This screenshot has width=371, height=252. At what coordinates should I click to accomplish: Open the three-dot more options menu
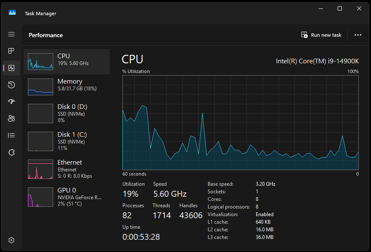click(358, 35)
